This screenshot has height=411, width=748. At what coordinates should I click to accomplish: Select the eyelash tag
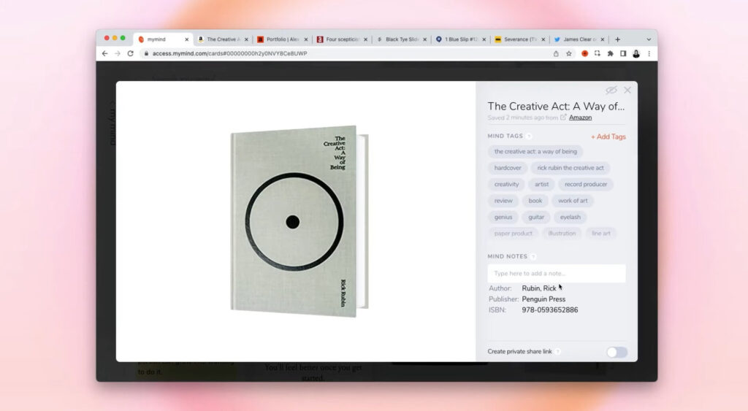pos(570,217)
